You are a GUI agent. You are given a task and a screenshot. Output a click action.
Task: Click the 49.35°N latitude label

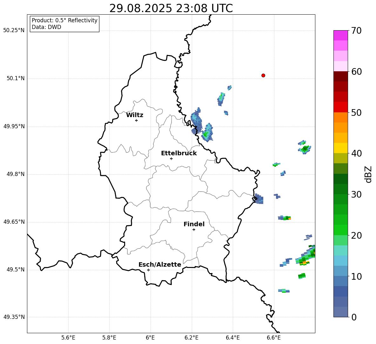coord(14,317)
